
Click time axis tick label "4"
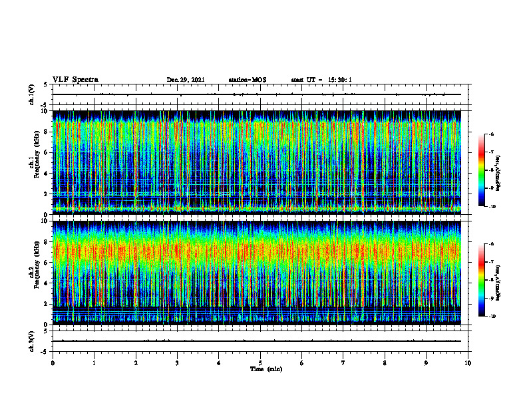click(x=219, y=363)
